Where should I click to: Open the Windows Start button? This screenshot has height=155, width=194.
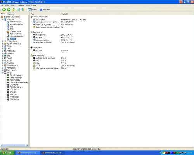click(7, 153)
